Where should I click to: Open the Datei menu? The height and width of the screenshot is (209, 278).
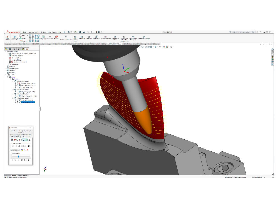[x=24, y=32]
